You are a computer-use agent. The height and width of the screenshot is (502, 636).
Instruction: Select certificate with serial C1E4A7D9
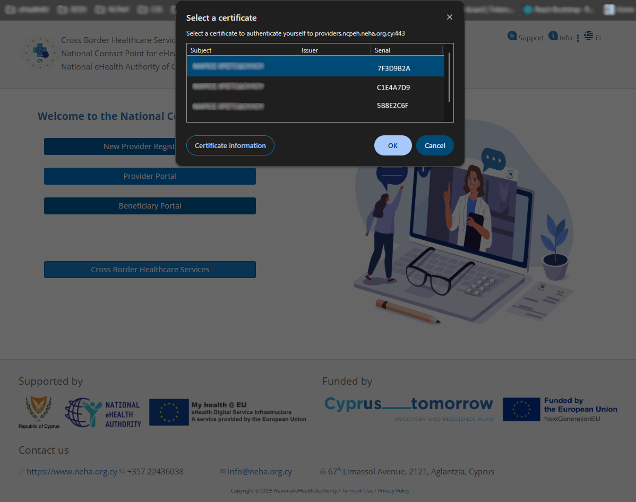coord(315,86)
